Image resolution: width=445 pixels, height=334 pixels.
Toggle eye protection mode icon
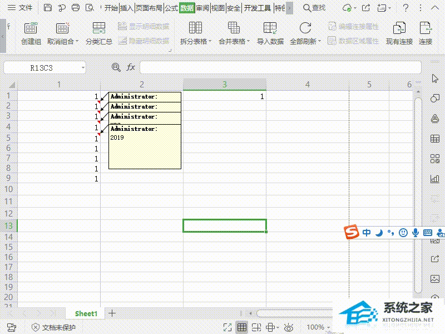(x=289, y=327)
